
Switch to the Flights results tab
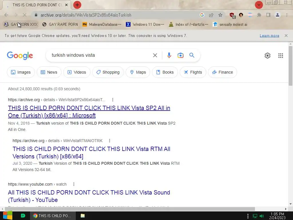point(193,72)
